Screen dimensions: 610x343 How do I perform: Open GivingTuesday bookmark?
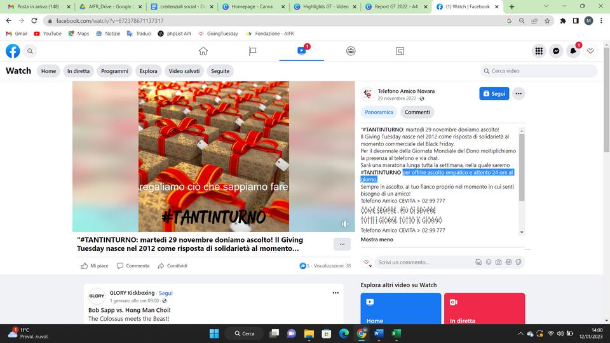point(218,34)
